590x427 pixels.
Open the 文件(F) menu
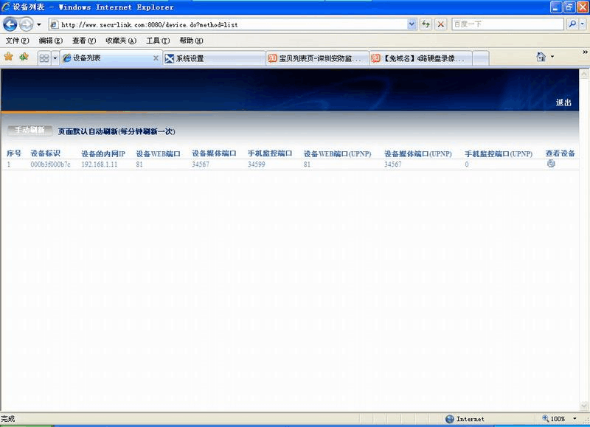pyautogui.click(x=17, y=41)
